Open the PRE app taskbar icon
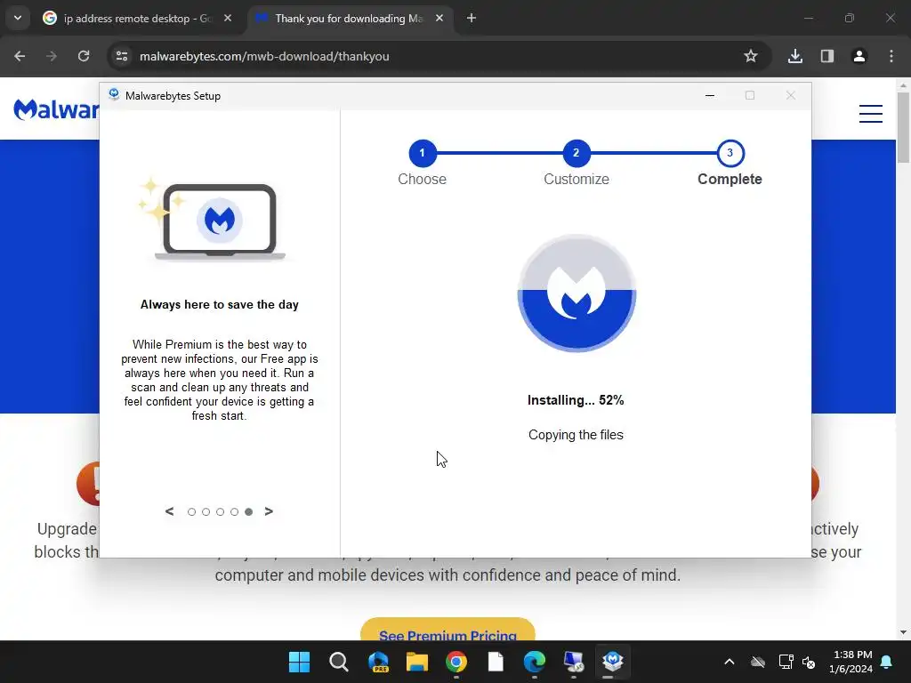The height and width of the screenshot is (683, 911). pyautogui.click(x=378, y=662)
